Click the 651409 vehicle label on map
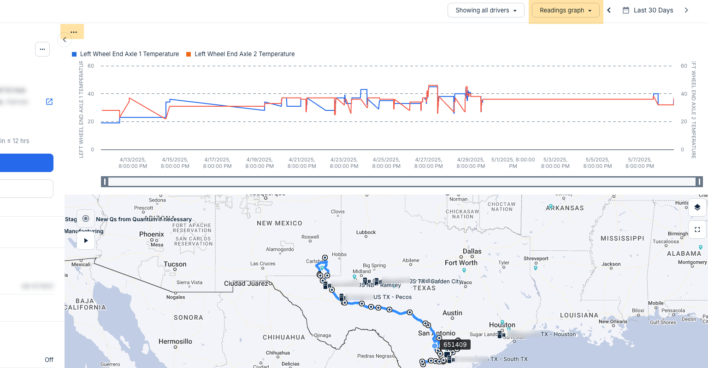The width and height of the screenshot is (708, 368). click(455, 345)
